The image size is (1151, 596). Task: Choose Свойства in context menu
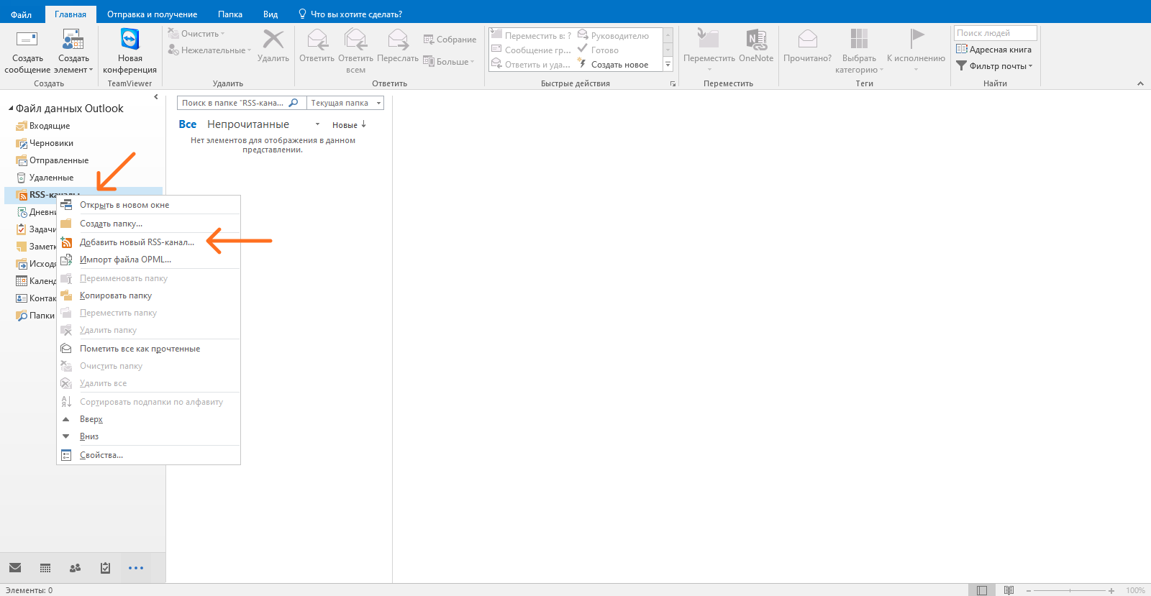pos(148,455)
